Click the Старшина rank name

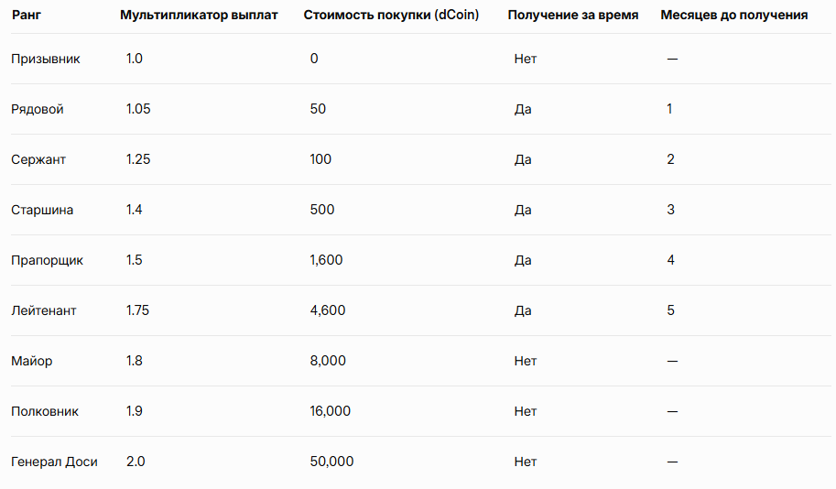pyautogui.click(x=42, y=210)
